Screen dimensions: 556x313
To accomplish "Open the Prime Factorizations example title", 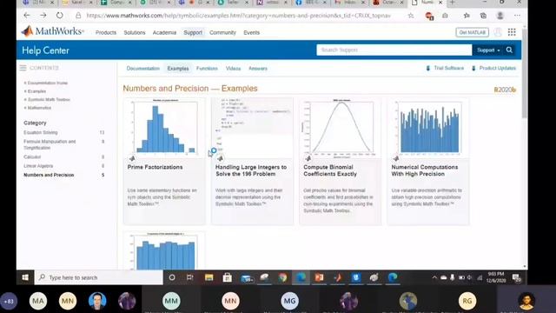I will [155, 167].
